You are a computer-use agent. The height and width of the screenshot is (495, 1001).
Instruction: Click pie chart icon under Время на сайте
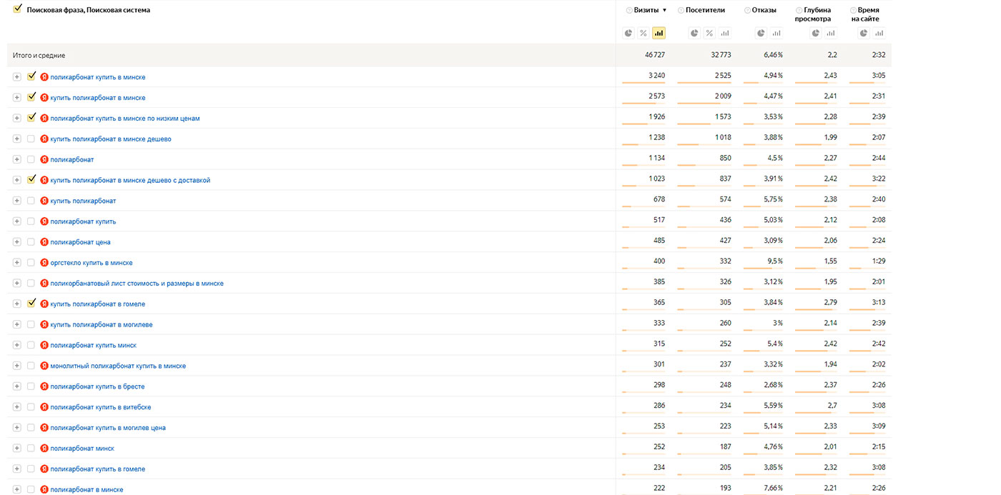[x=864, y=33]
